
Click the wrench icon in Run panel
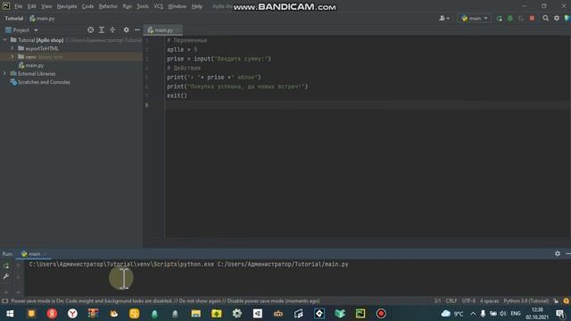(6, 276)
